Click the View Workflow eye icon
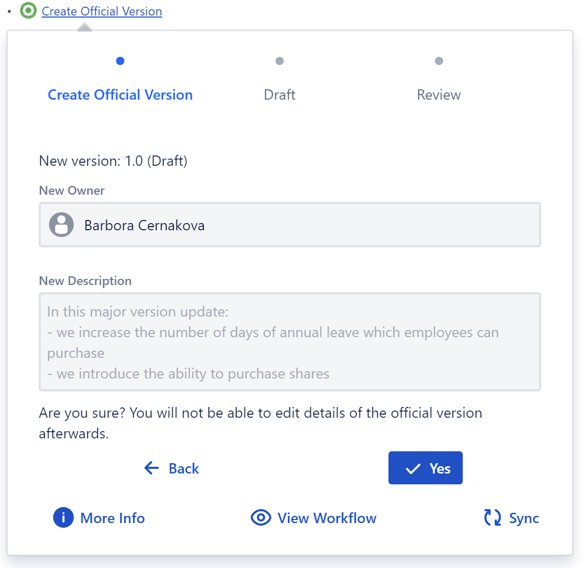The width and height of the screenshot is (584, 568). 261,517
